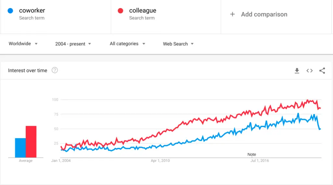333x185 pixels.
Task: Open help for Interest over time
Action: 55,70
